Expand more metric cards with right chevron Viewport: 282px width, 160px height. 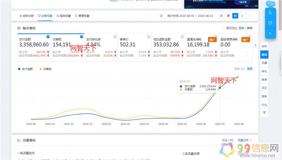click(x=256, y=45)
